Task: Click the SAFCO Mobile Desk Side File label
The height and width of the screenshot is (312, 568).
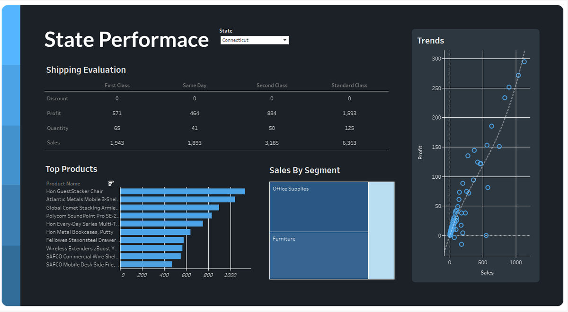Action: click(81, 264)
